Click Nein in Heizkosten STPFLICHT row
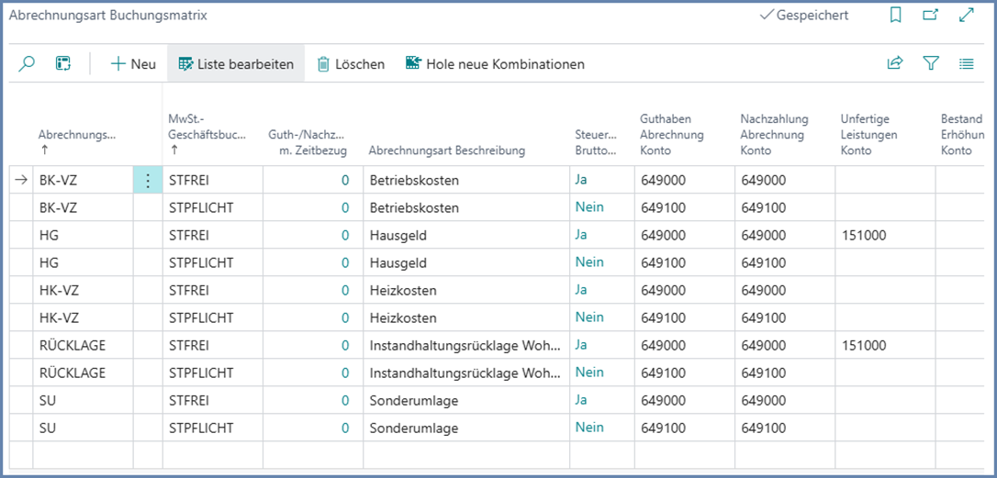This screenshot has width=997, height=478. pos(589,317)
